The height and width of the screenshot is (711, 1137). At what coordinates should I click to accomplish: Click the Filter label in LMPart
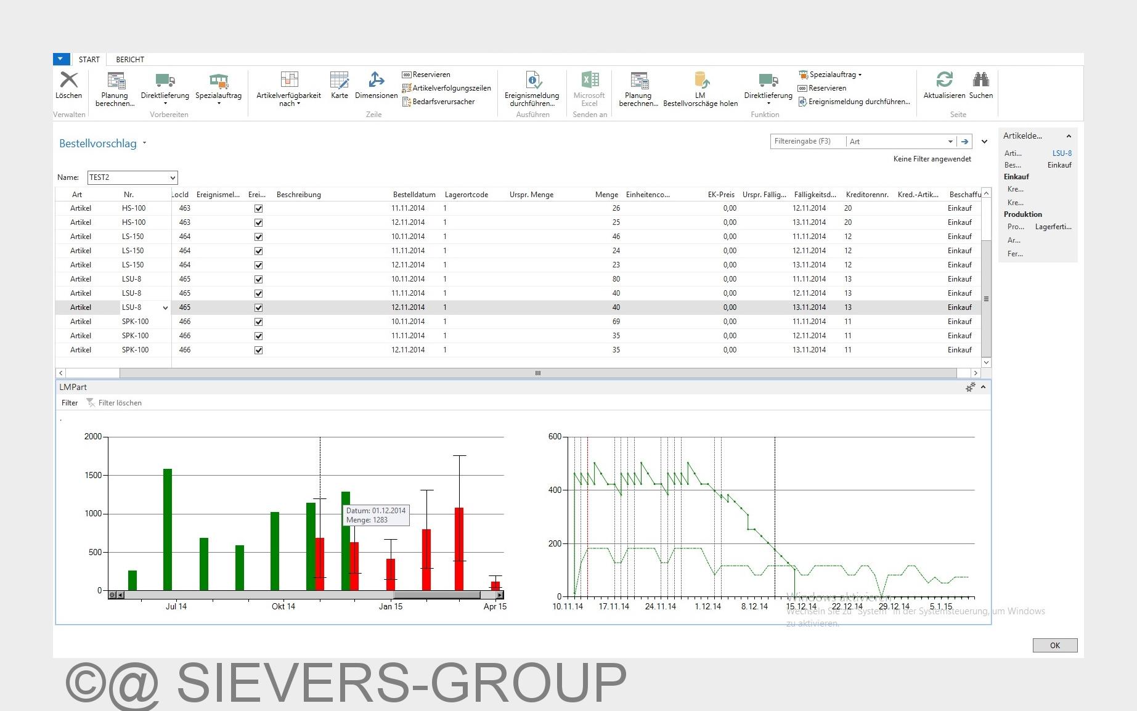[70, 402]
